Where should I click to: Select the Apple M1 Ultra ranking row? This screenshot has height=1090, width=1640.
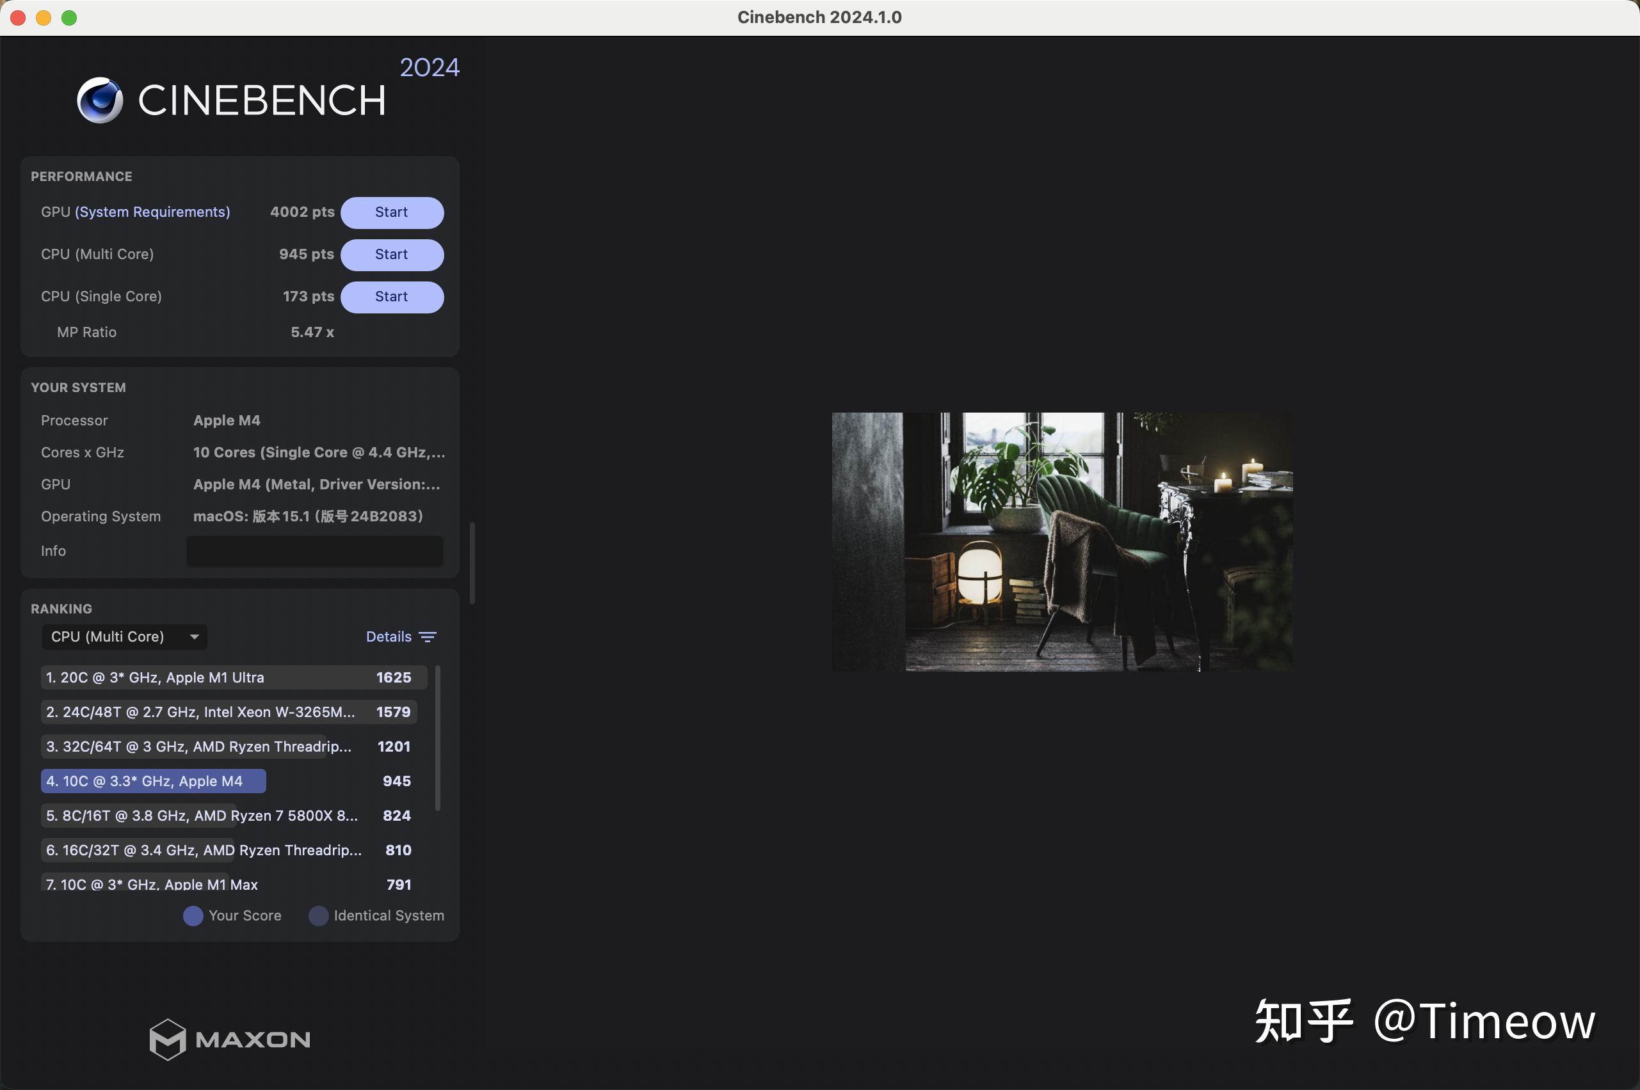click(x=234, y=677)
